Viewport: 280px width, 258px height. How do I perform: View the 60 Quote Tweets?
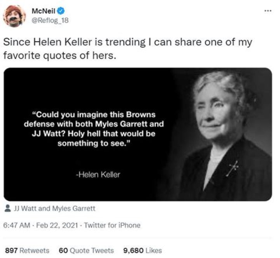coord(86,250)
